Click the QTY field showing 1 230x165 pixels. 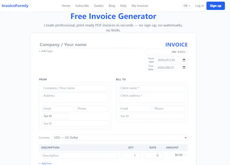click(x=131, y=156)
